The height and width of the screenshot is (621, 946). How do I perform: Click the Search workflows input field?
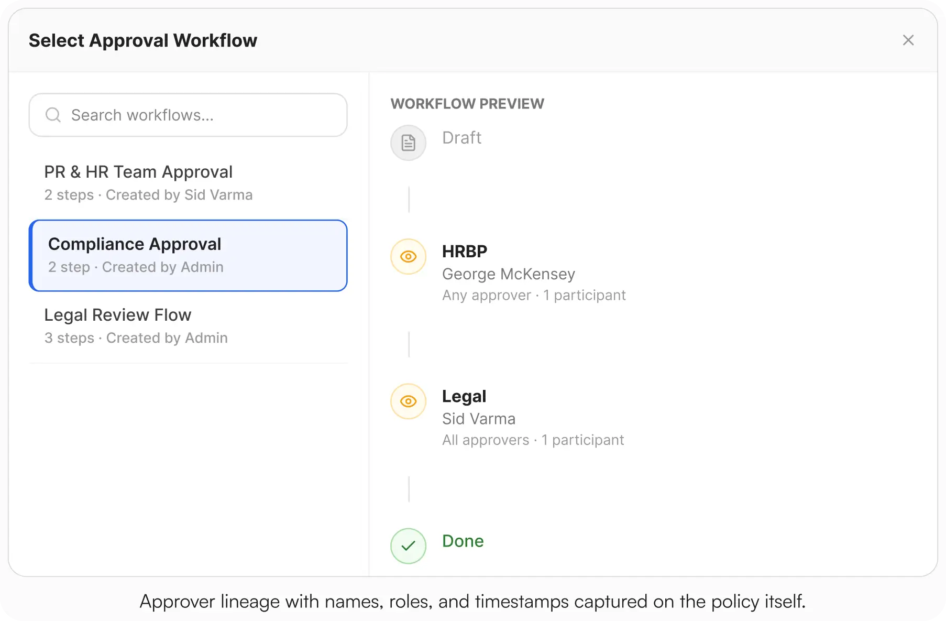188,115
